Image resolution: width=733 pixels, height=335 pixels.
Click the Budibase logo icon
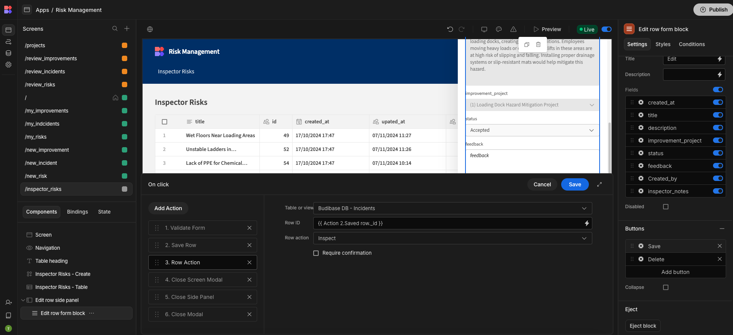click(8, 10)
